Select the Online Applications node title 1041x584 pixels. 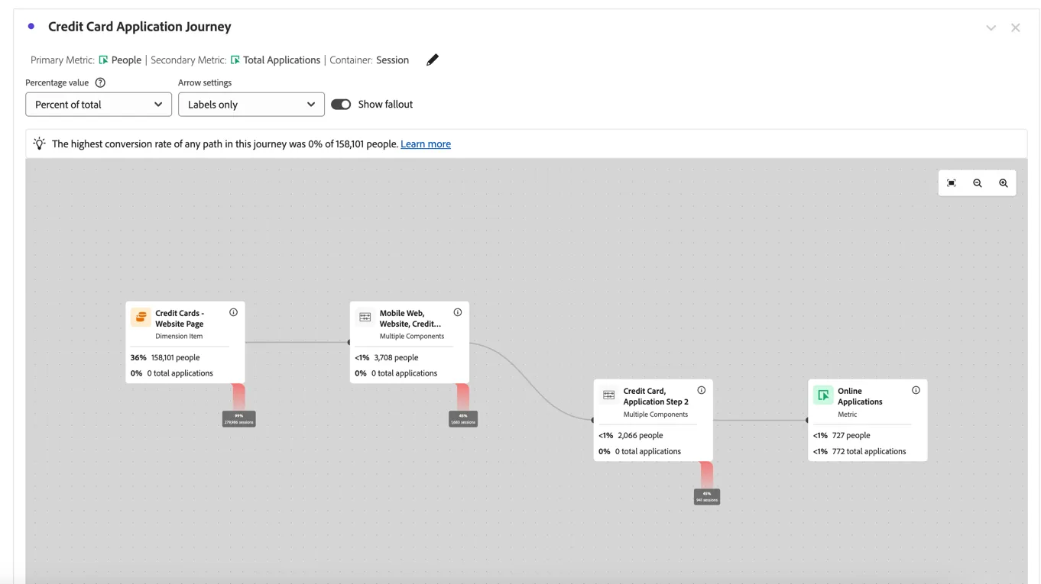860,396
